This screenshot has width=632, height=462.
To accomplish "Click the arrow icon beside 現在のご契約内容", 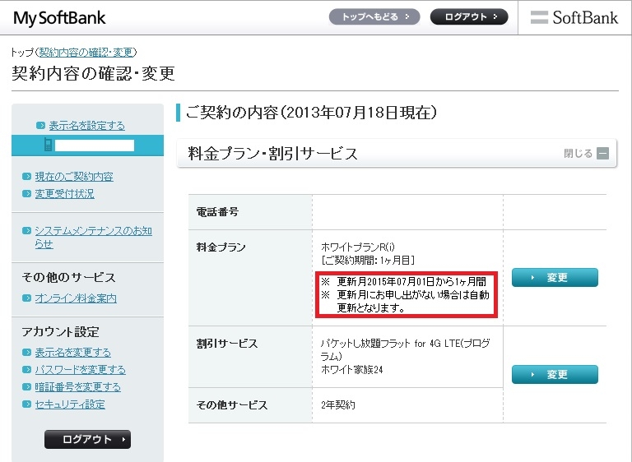I will click(x=26, y=177).
